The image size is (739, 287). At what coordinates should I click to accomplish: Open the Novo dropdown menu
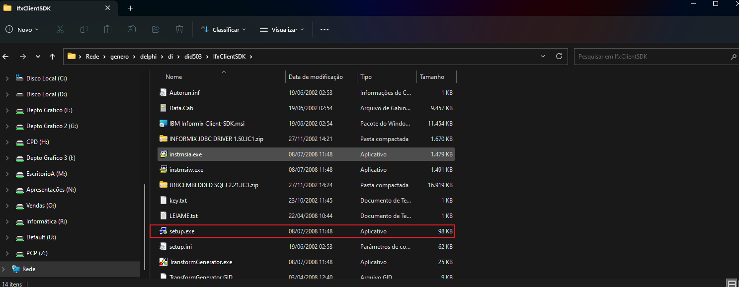pos(22,30)
